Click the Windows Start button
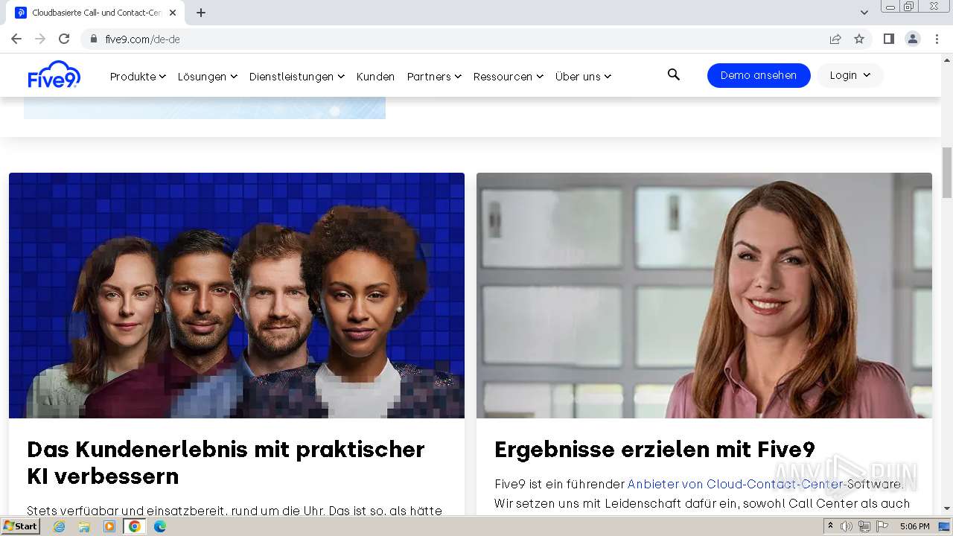The image size is (953, 536). [x=20, y=526]
